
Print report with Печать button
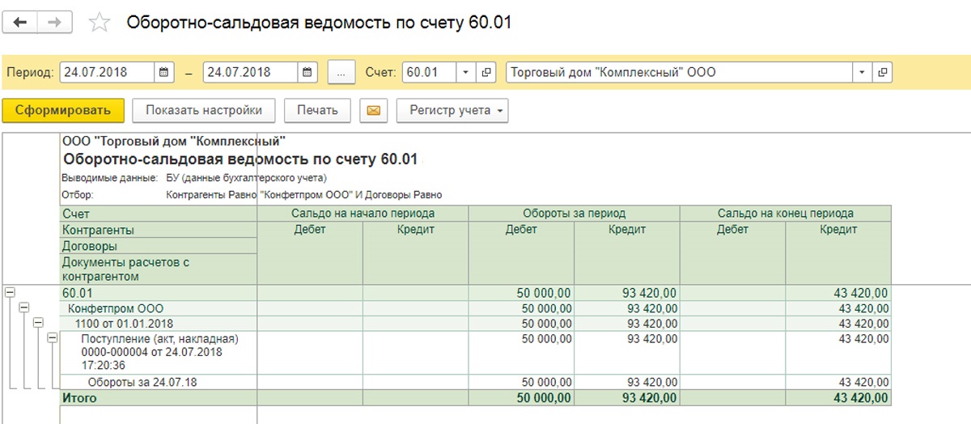[x=317, y=110]
